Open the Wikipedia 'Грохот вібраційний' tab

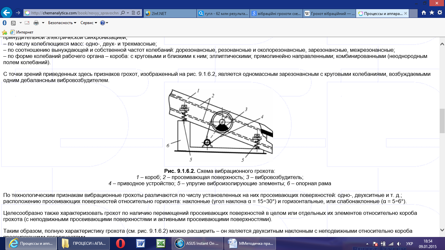(329, 13)
